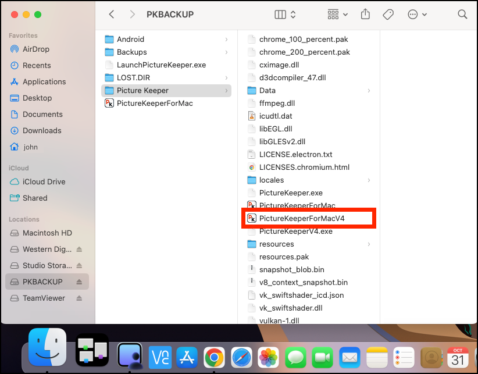478x374 pixels.
Task: Select the Android folder
Action: click(x=166, y=40)
